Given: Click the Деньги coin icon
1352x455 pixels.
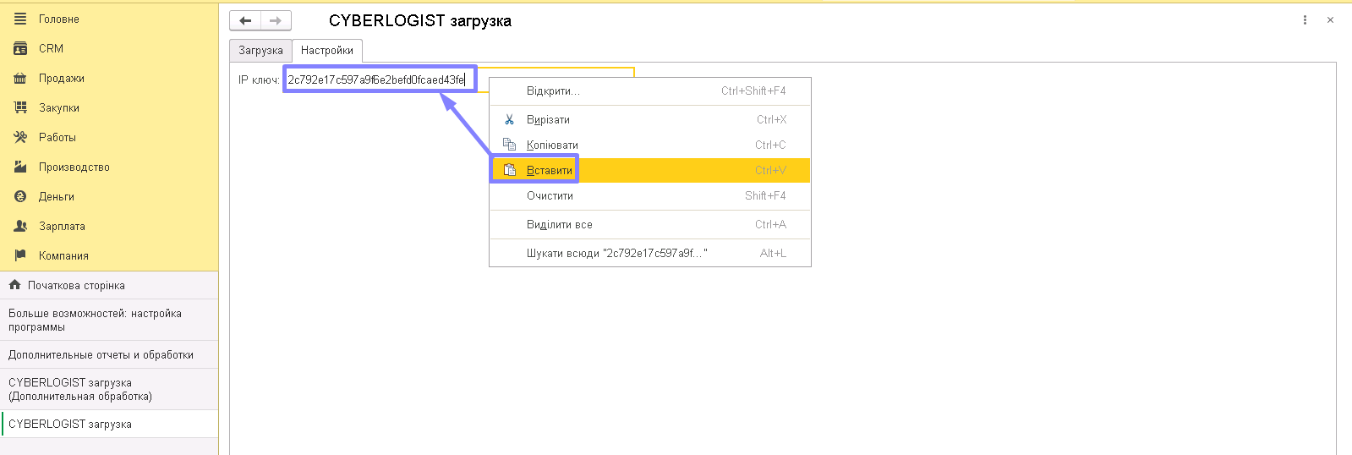Looking at the screenshot, I should [x=20, y=196].
